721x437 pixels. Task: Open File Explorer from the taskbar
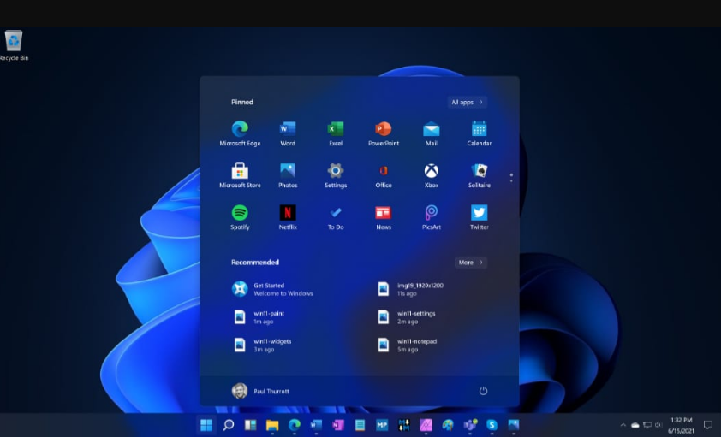[x=272, y=425]
